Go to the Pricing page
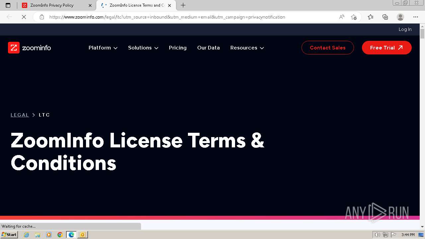This screenshot has height=239, width=425. tap(178, 48)
